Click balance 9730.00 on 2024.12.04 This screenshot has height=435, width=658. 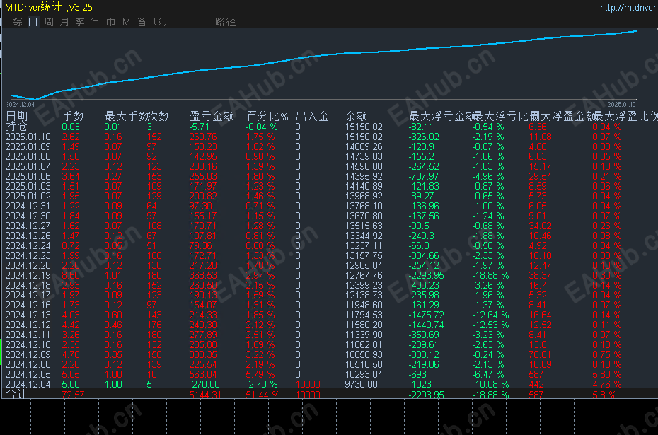tap(361, 384)
